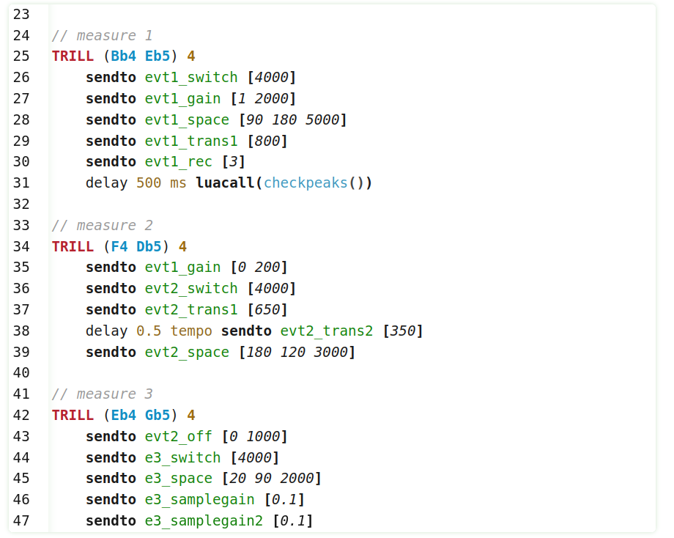Select the value "[0 1000]"

[x=254, y=437]
